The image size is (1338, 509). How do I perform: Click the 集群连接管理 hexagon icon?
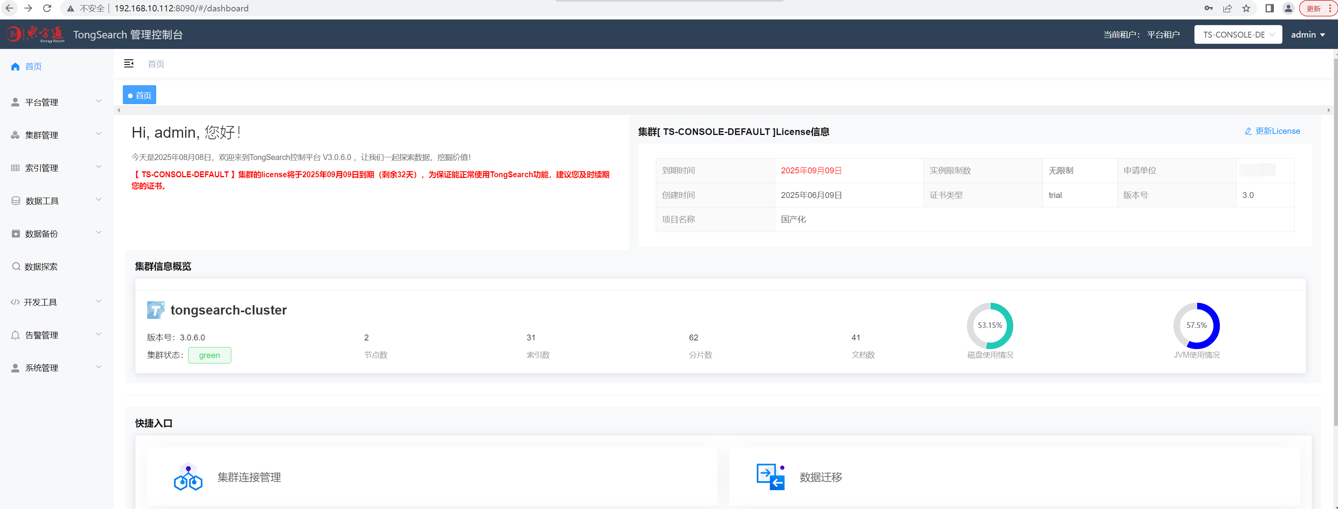(x=188, y=477)
